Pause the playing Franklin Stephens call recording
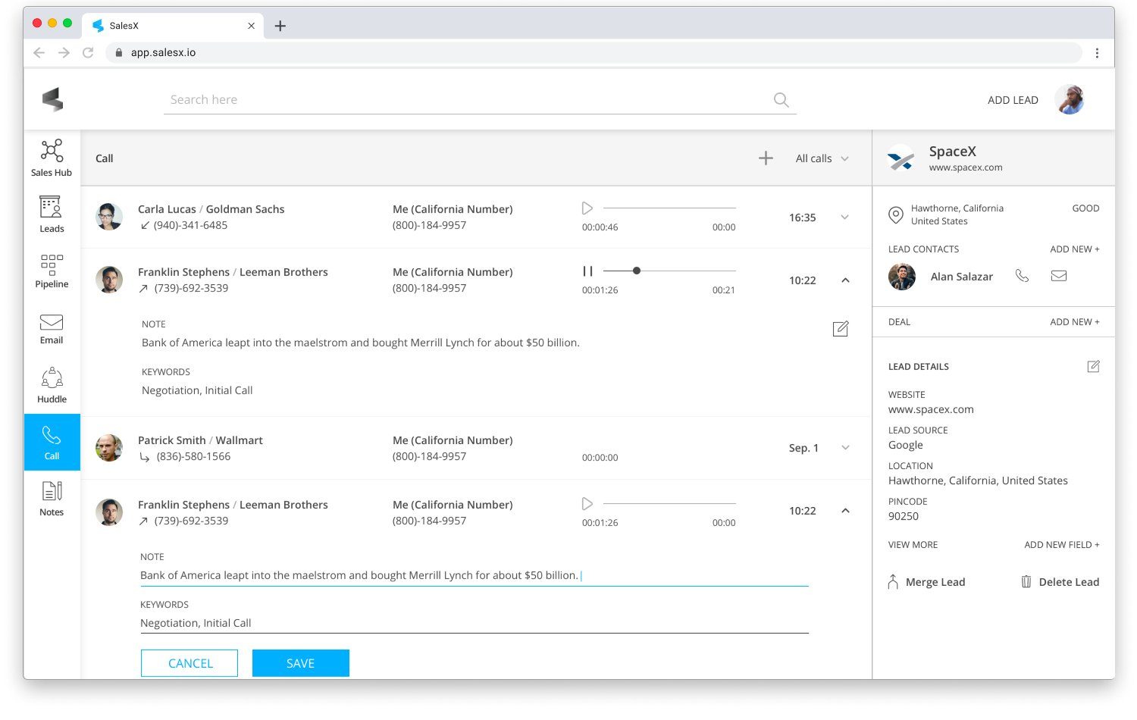 click(x=587, y=271)
